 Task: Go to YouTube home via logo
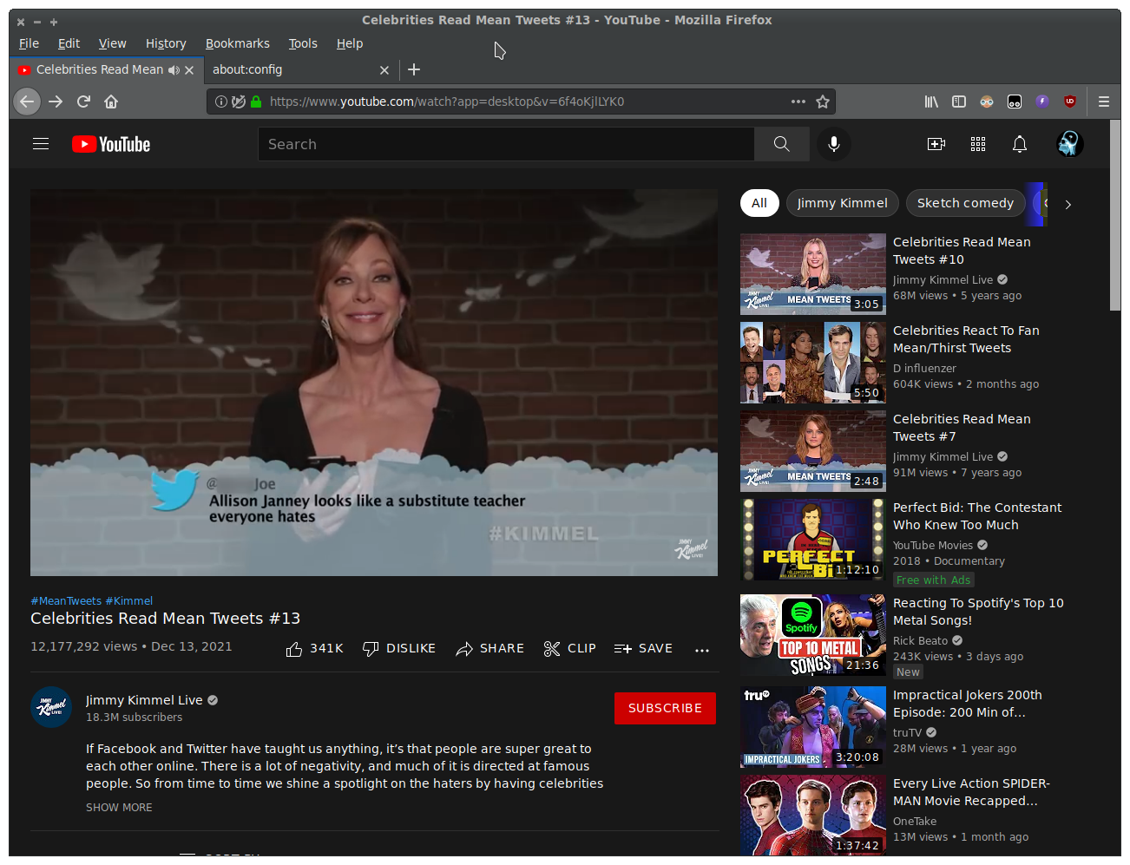[x=111, y=144]
